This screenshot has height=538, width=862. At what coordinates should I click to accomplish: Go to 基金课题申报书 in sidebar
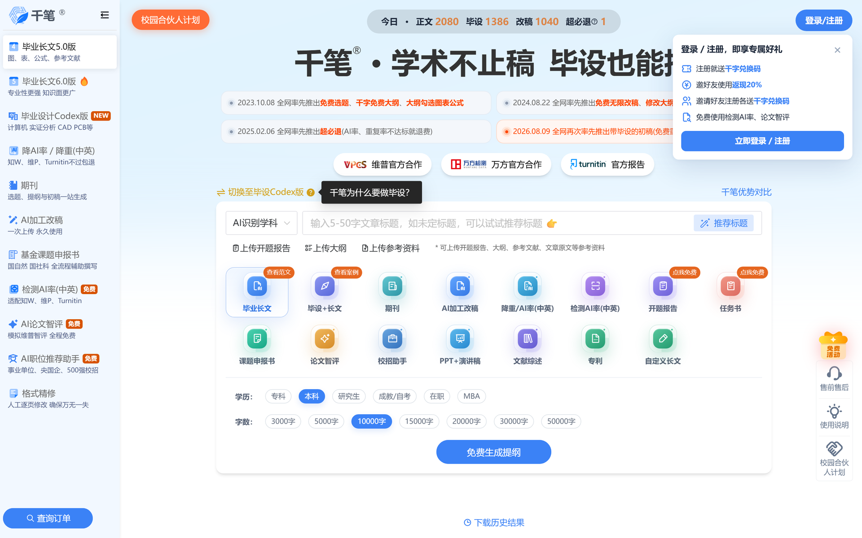pyautogui.click(x=60, y=260)
